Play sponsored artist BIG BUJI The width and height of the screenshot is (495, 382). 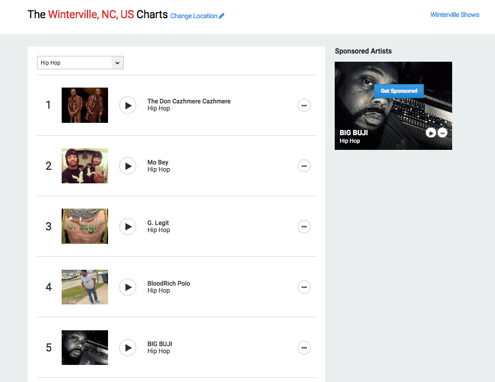point(430,133)
